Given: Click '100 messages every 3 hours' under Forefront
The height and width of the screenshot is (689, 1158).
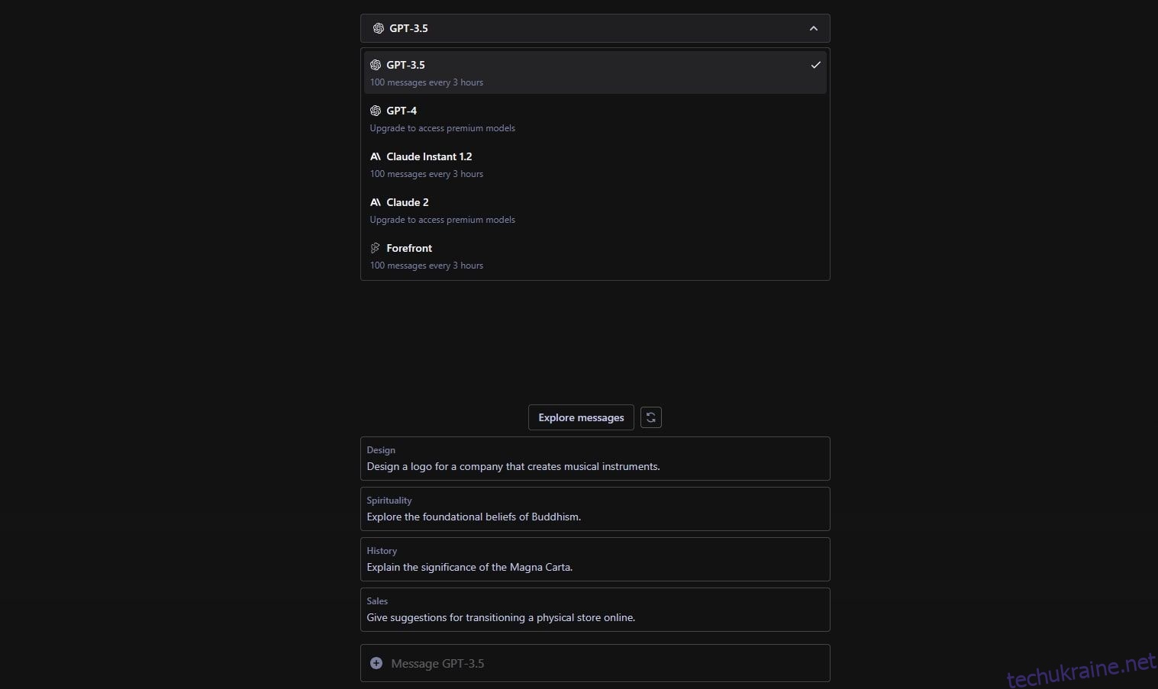Looking at the screenshot, I should pyautogui.click(x=427, y=266).
